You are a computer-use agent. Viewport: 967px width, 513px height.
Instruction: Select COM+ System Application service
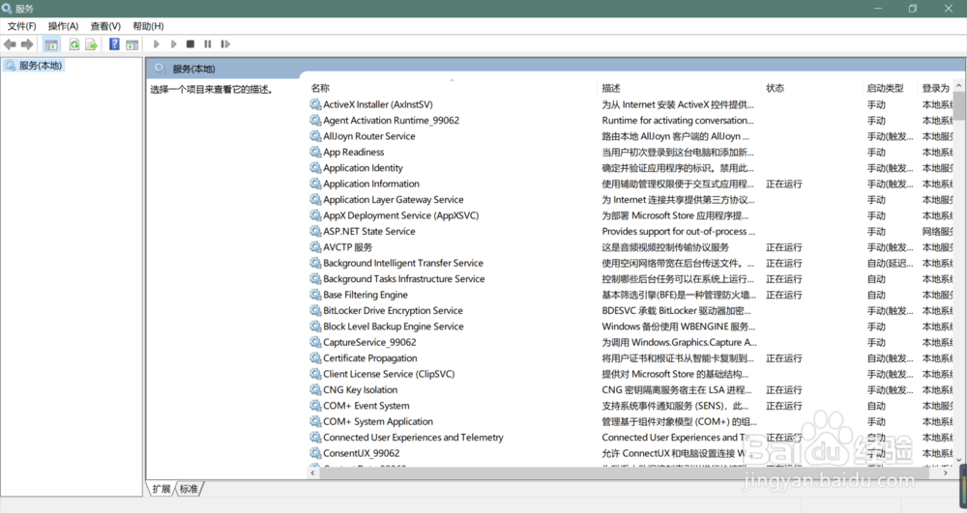pyautogui.click(x=378, y=422)
